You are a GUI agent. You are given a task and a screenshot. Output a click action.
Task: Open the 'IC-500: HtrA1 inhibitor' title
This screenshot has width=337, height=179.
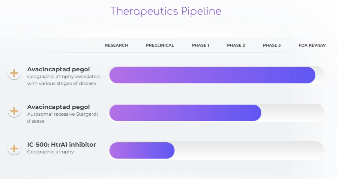[61, 145]
